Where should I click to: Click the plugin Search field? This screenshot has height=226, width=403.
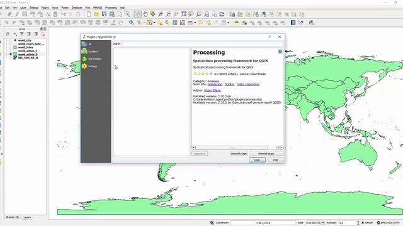[x=203, y=43]
